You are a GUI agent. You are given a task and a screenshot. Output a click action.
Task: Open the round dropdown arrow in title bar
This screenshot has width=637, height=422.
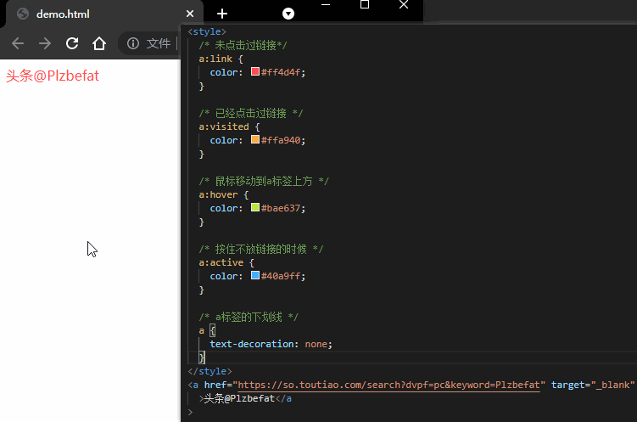point(288,14)
